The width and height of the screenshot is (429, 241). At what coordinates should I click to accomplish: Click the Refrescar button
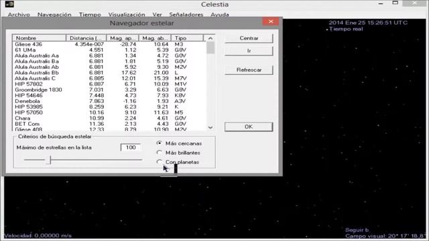point(249,70)
